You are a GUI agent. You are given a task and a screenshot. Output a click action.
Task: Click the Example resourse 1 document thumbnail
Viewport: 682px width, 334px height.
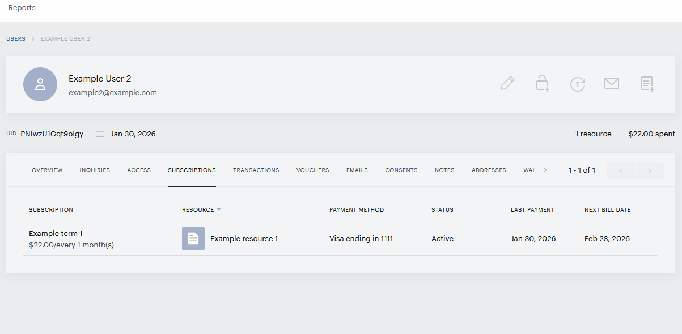point(193,238)
